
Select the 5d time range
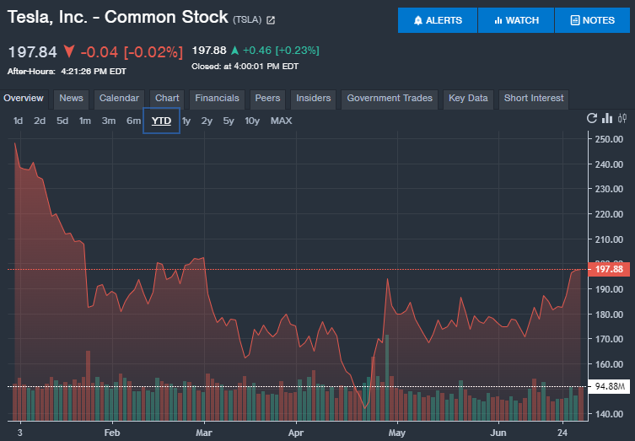[x=62, y=121]
